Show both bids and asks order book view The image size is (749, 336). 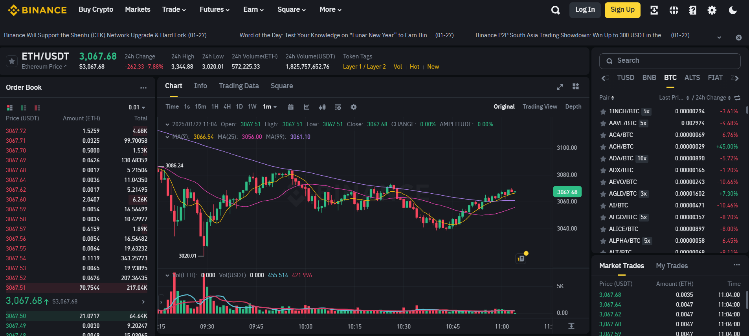click(10, 107)
